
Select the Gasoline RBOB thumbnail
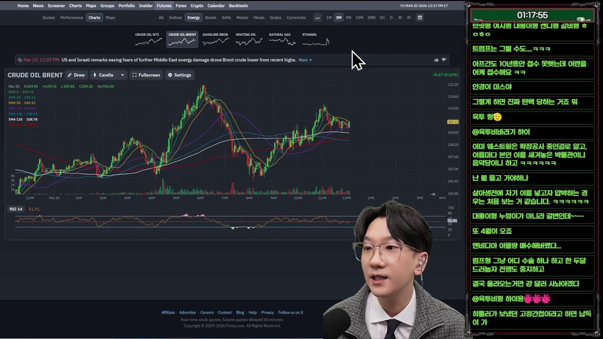(216, 40)
